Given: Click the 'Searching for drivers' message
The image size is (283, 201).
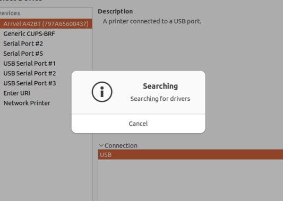Looking at the screenshot, I should click(x=160, y=99).
